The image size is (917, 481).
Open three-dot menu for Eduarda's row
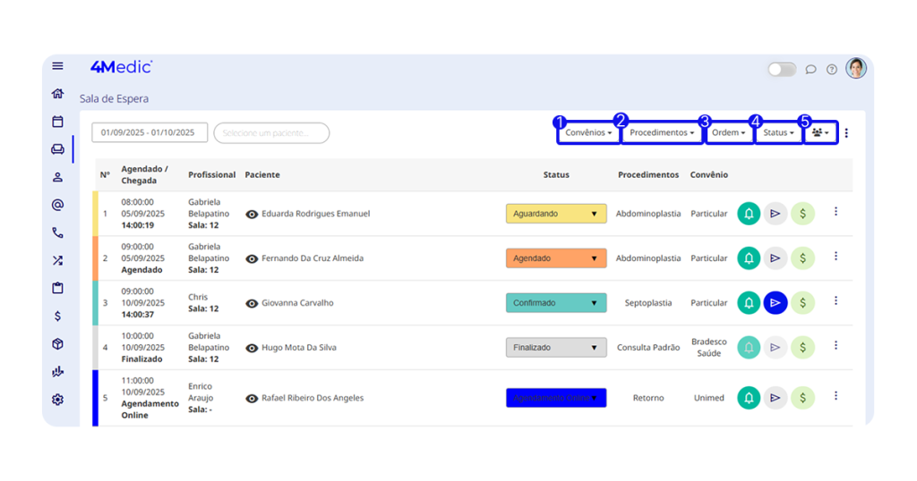(836, 212)
